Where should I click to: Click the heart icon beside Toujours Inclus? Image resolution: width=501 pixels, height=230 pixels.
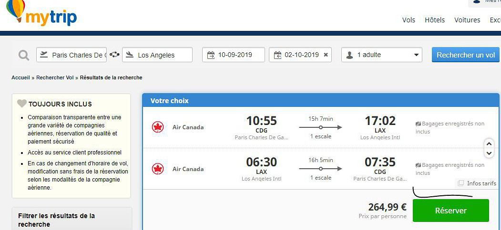(x=22, y=104)
